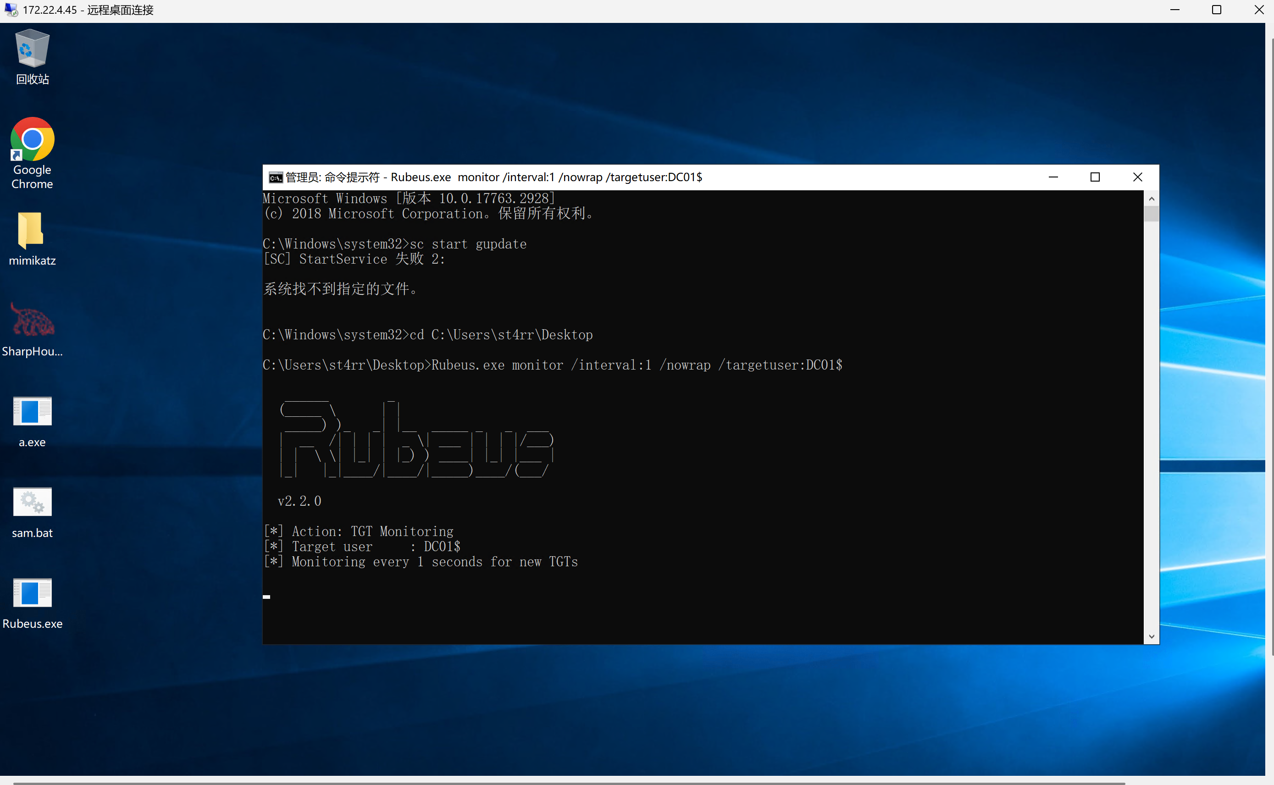Minimize the command prompt window
The width and height of the screenshot is (1274, 785).
tap(1053, 177)
